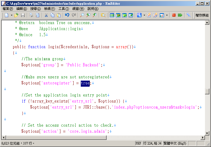Expand the New file dropdown arrow
Image resolution: width=211 pixels, height=147 pixels.
[12, 15]
